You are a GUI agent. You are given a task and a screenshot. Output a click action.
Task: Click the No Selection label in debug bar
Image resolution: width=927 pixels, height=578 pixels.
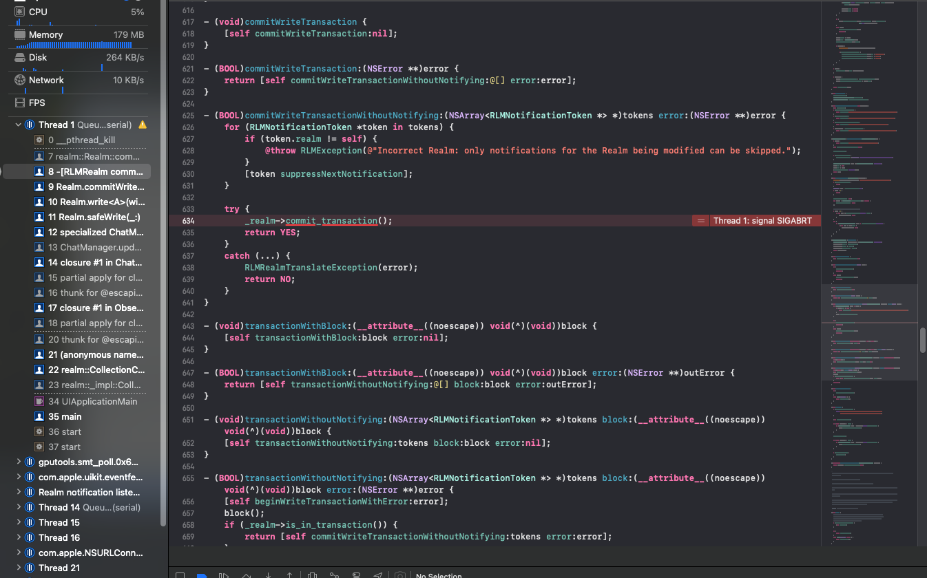coord(439,575)
